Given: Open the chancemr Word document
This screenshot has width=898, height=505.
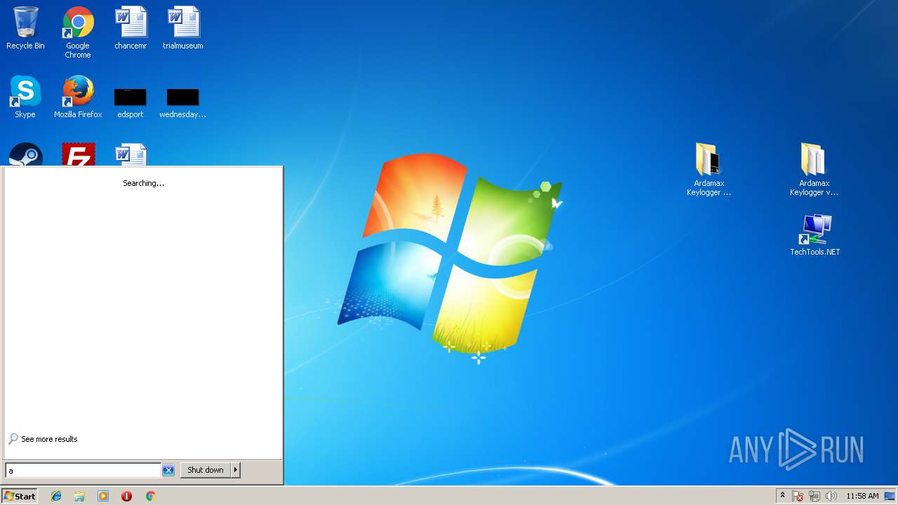Looking at the screenshot, I should 130,28.
